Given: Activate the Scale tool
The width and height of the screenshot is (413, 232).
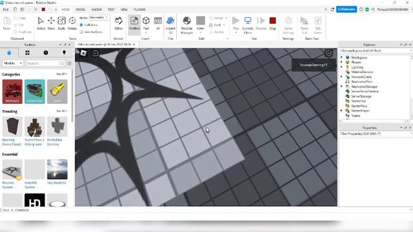Looking at the screenshot, I should [x=61, y=23].
